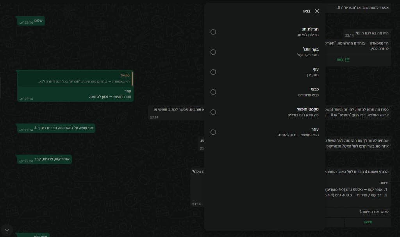
Task: Select the בקר ועגל radio option
Action: pyautogui.click(x=213, y=52)
